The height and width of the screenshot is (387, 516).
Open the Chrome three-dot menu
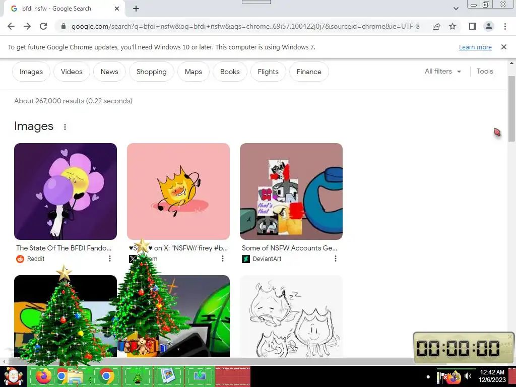[x=505, y=26]
